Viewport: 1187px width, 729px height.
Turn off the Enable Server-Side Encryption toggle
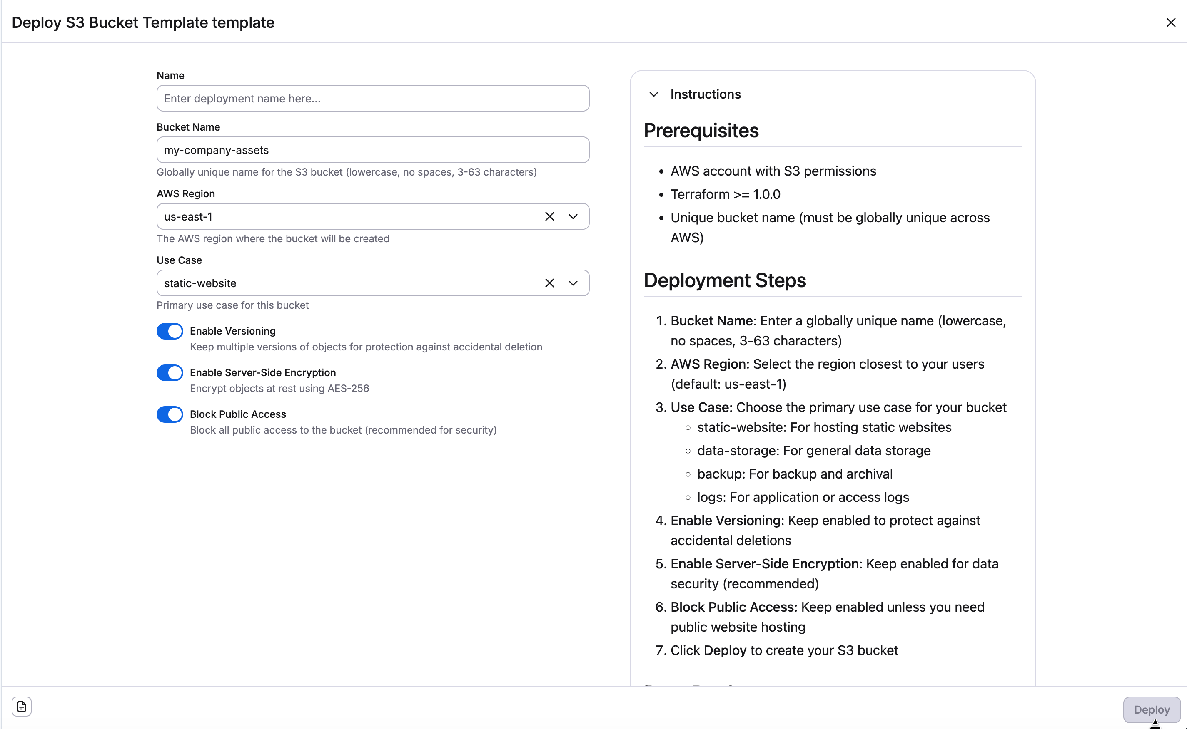point(170,372)
